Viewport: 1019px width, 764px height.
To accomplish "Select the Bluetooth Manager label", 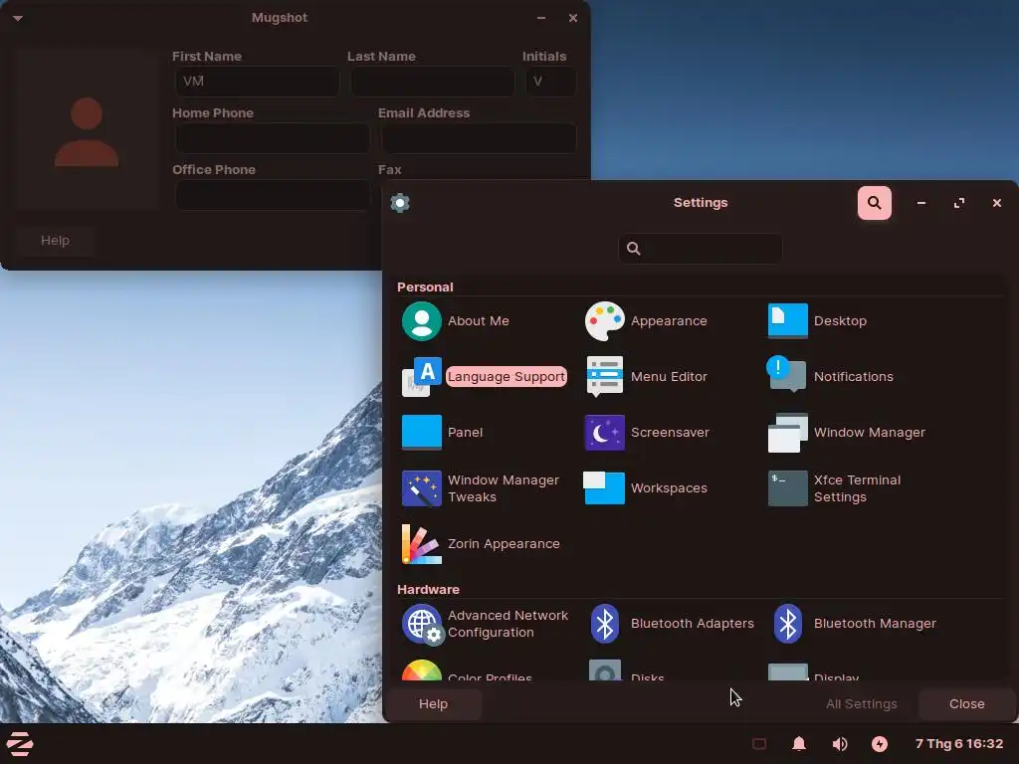I will point(875,624).
